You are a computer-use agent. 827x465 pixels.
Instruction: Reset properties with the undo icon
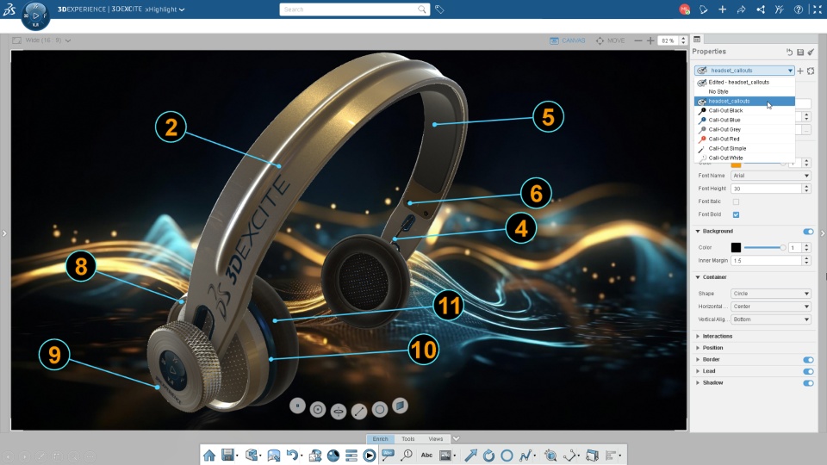coord(790,52)
